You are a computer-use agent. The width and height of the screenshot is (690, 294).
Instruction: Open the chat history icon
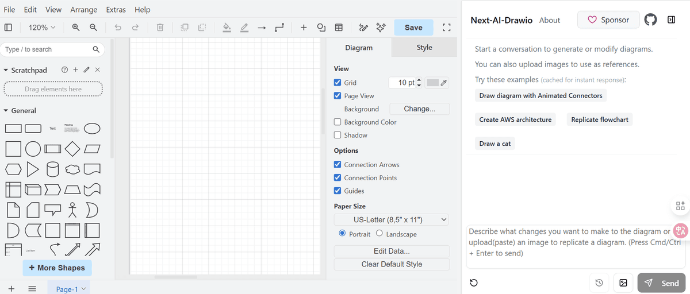pos(599,283)
